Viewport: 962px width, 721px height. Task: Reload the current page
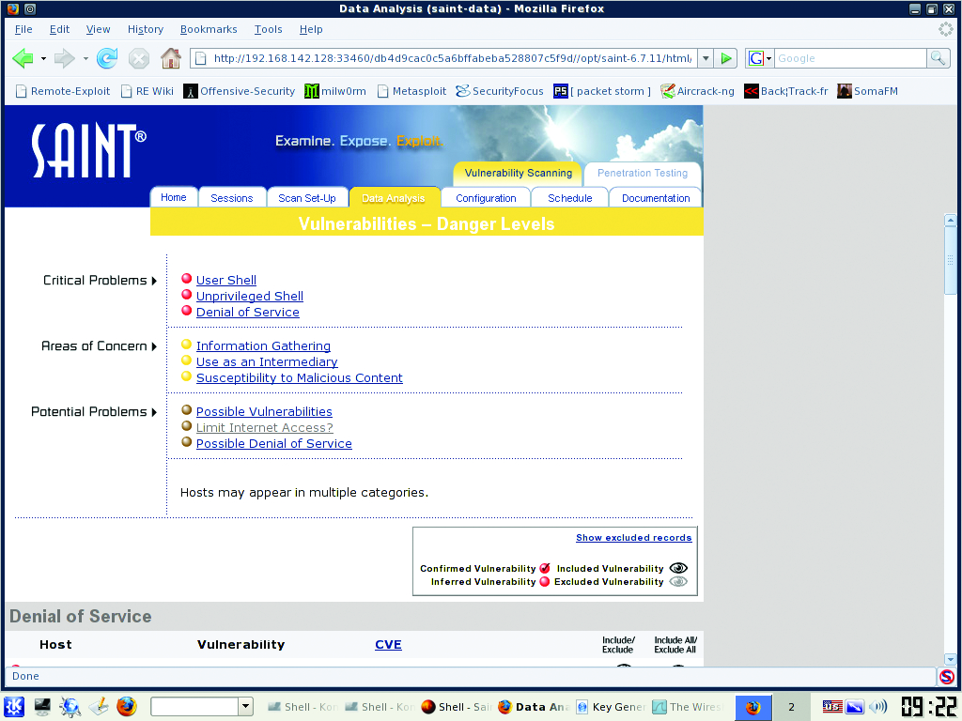pos(107,59)
